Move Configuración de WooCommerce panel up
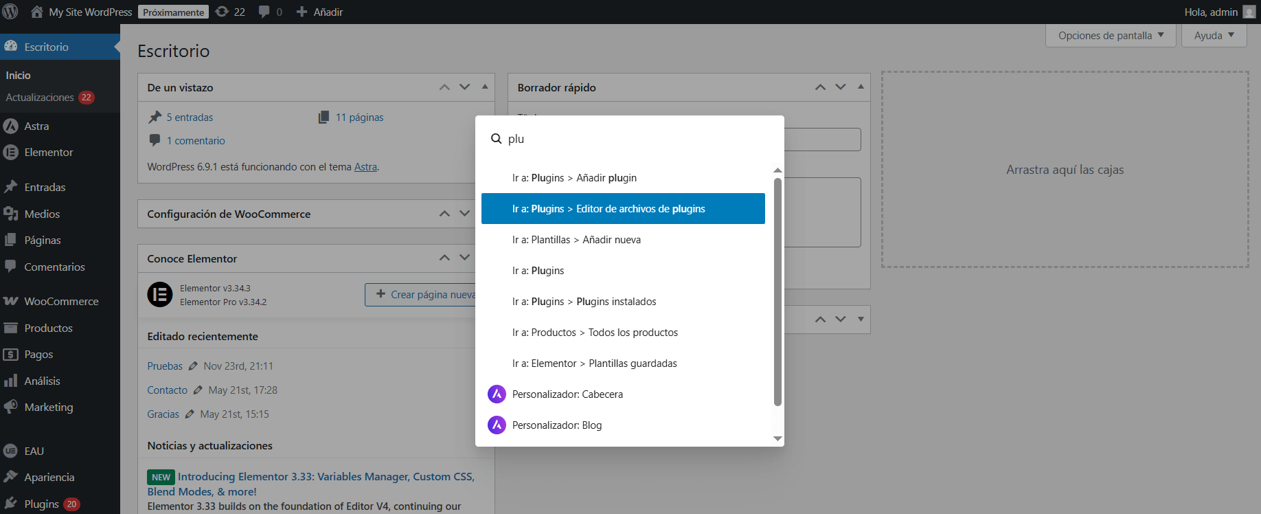The height and width of the screenshot is (514, 1261). pyautogui.click(x=444, y=214)
